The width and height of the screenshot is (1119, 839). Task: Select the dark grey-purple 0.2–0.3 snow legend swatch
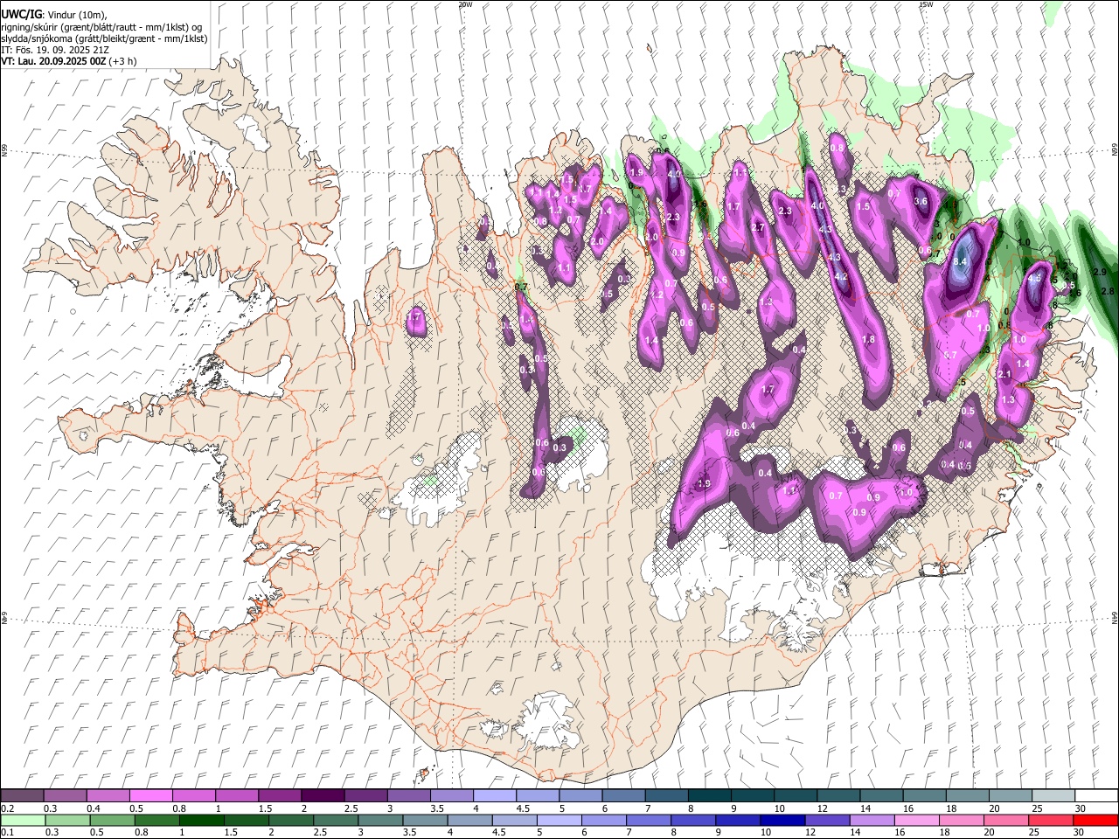(22, 795)
